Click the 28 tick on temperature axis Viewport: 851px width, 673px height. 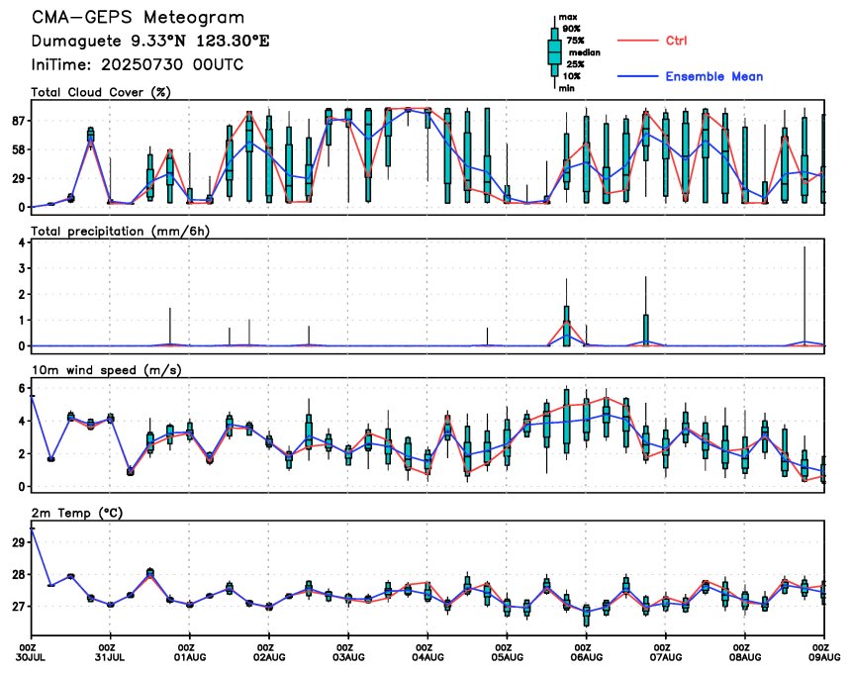pyautogui.click(x=18, y=575)
